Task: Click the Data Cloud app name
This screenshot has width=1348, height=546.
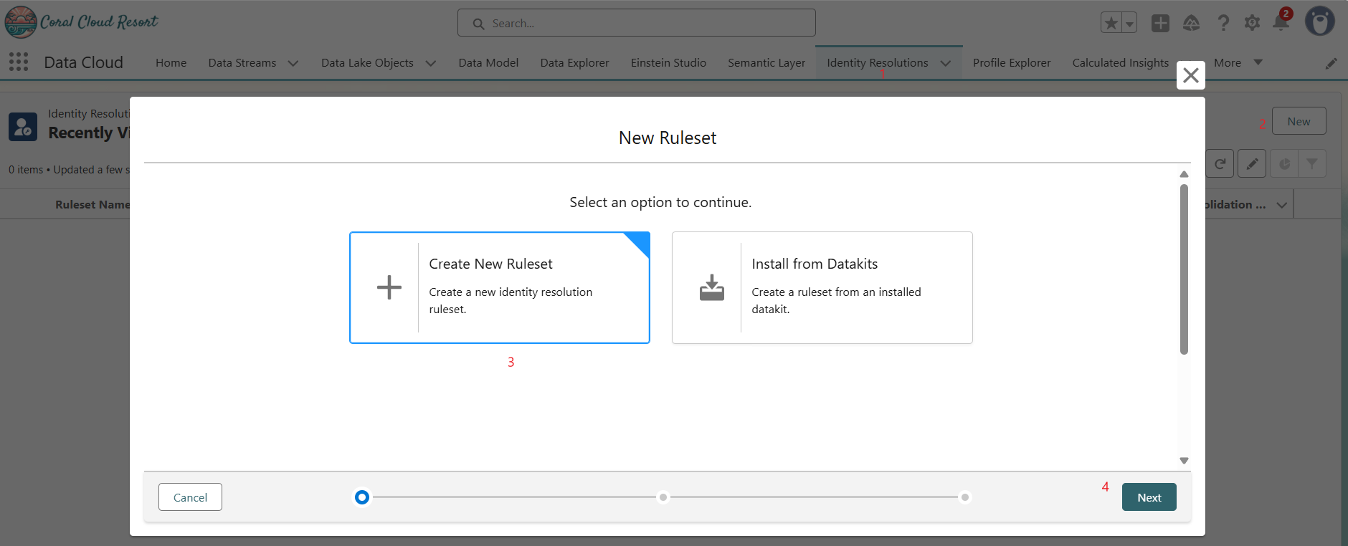Action: pyautogui.click(x=83, y=62)
